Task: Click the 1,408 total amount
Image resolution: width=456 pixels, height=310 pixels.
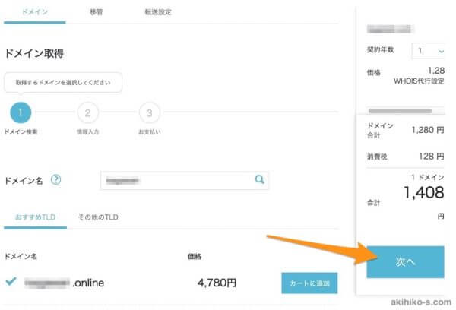Action: point(424,192)
